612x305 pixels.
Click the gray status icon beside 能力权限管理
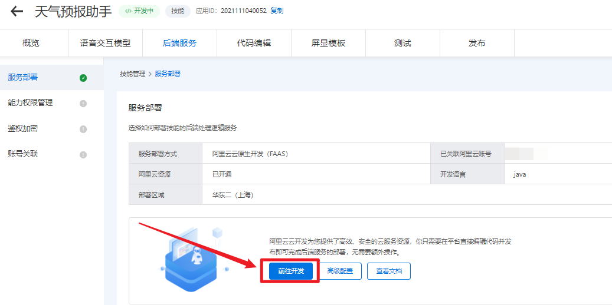point(83,104)
